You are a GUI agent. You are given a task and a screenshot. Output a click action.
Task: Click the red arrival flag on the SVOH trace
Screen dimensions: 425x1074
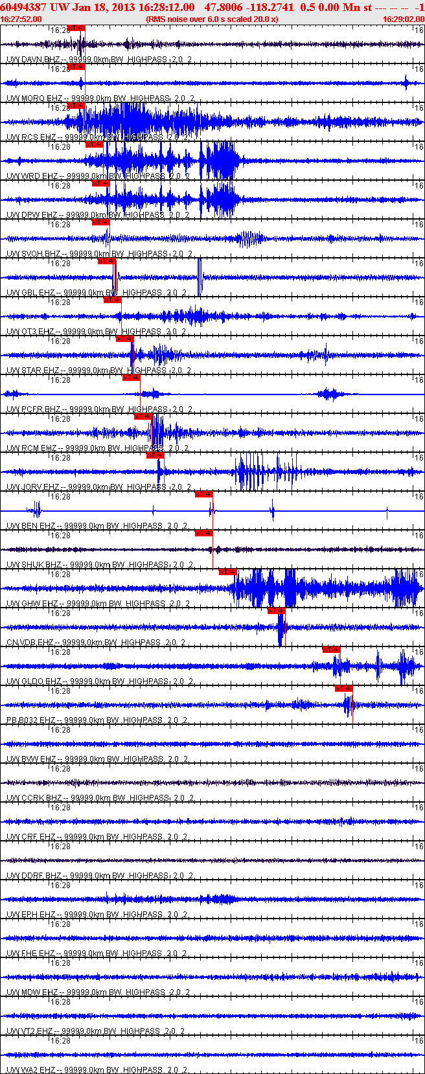click(x=100, y=222)
